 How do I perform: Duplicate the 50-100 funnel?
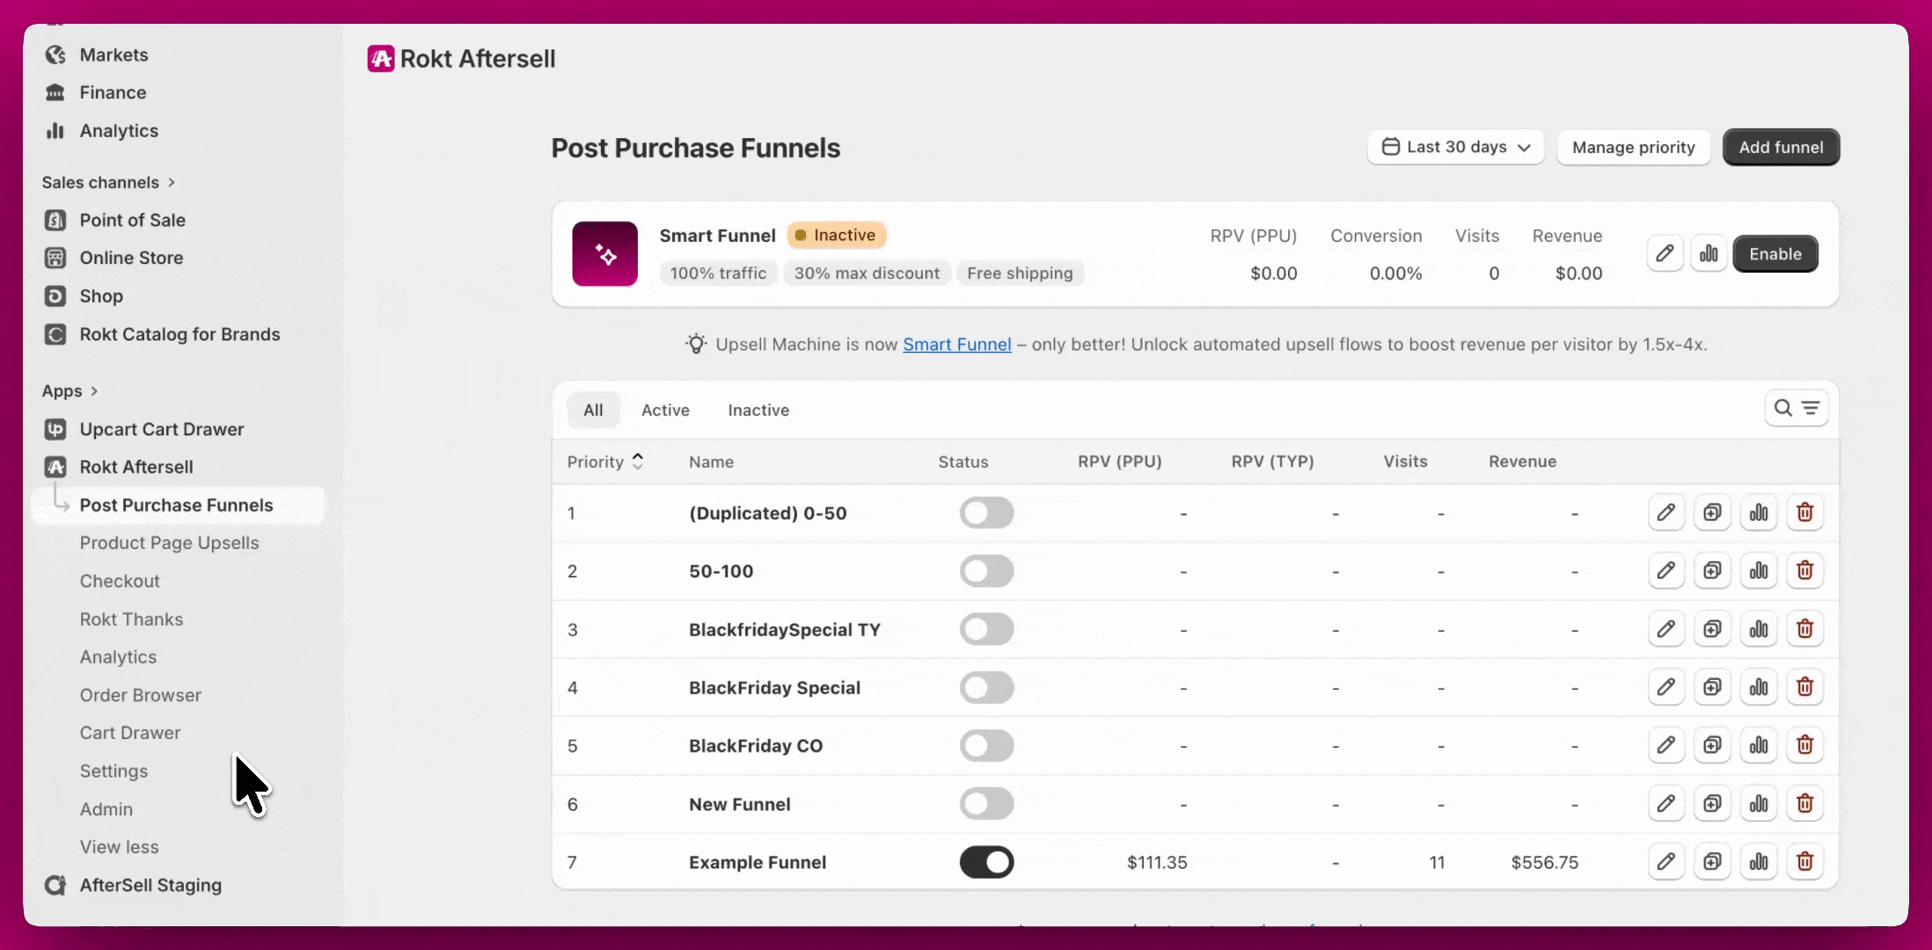(x=1712, y=571)
